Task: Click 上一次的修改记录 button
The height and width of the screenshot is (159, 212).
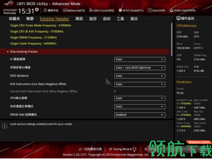Action: pos(90,149)
